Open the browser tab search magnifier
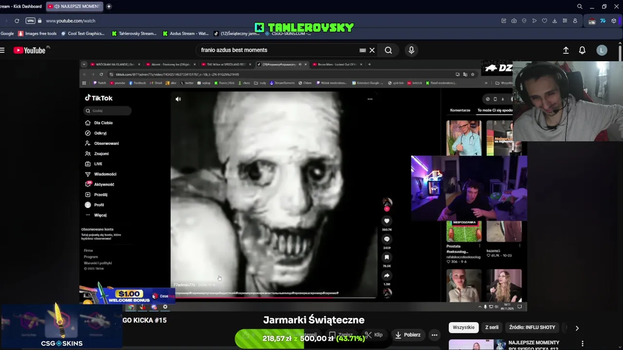Image resolution: width=623 pixels, height=350 pixels. coord(580,6)
